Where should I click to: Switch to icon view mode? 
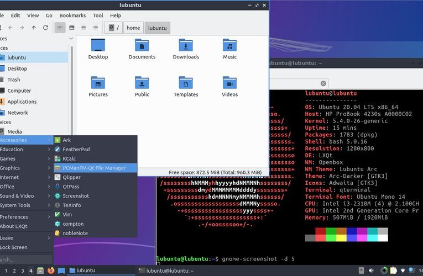pos(60,28)
